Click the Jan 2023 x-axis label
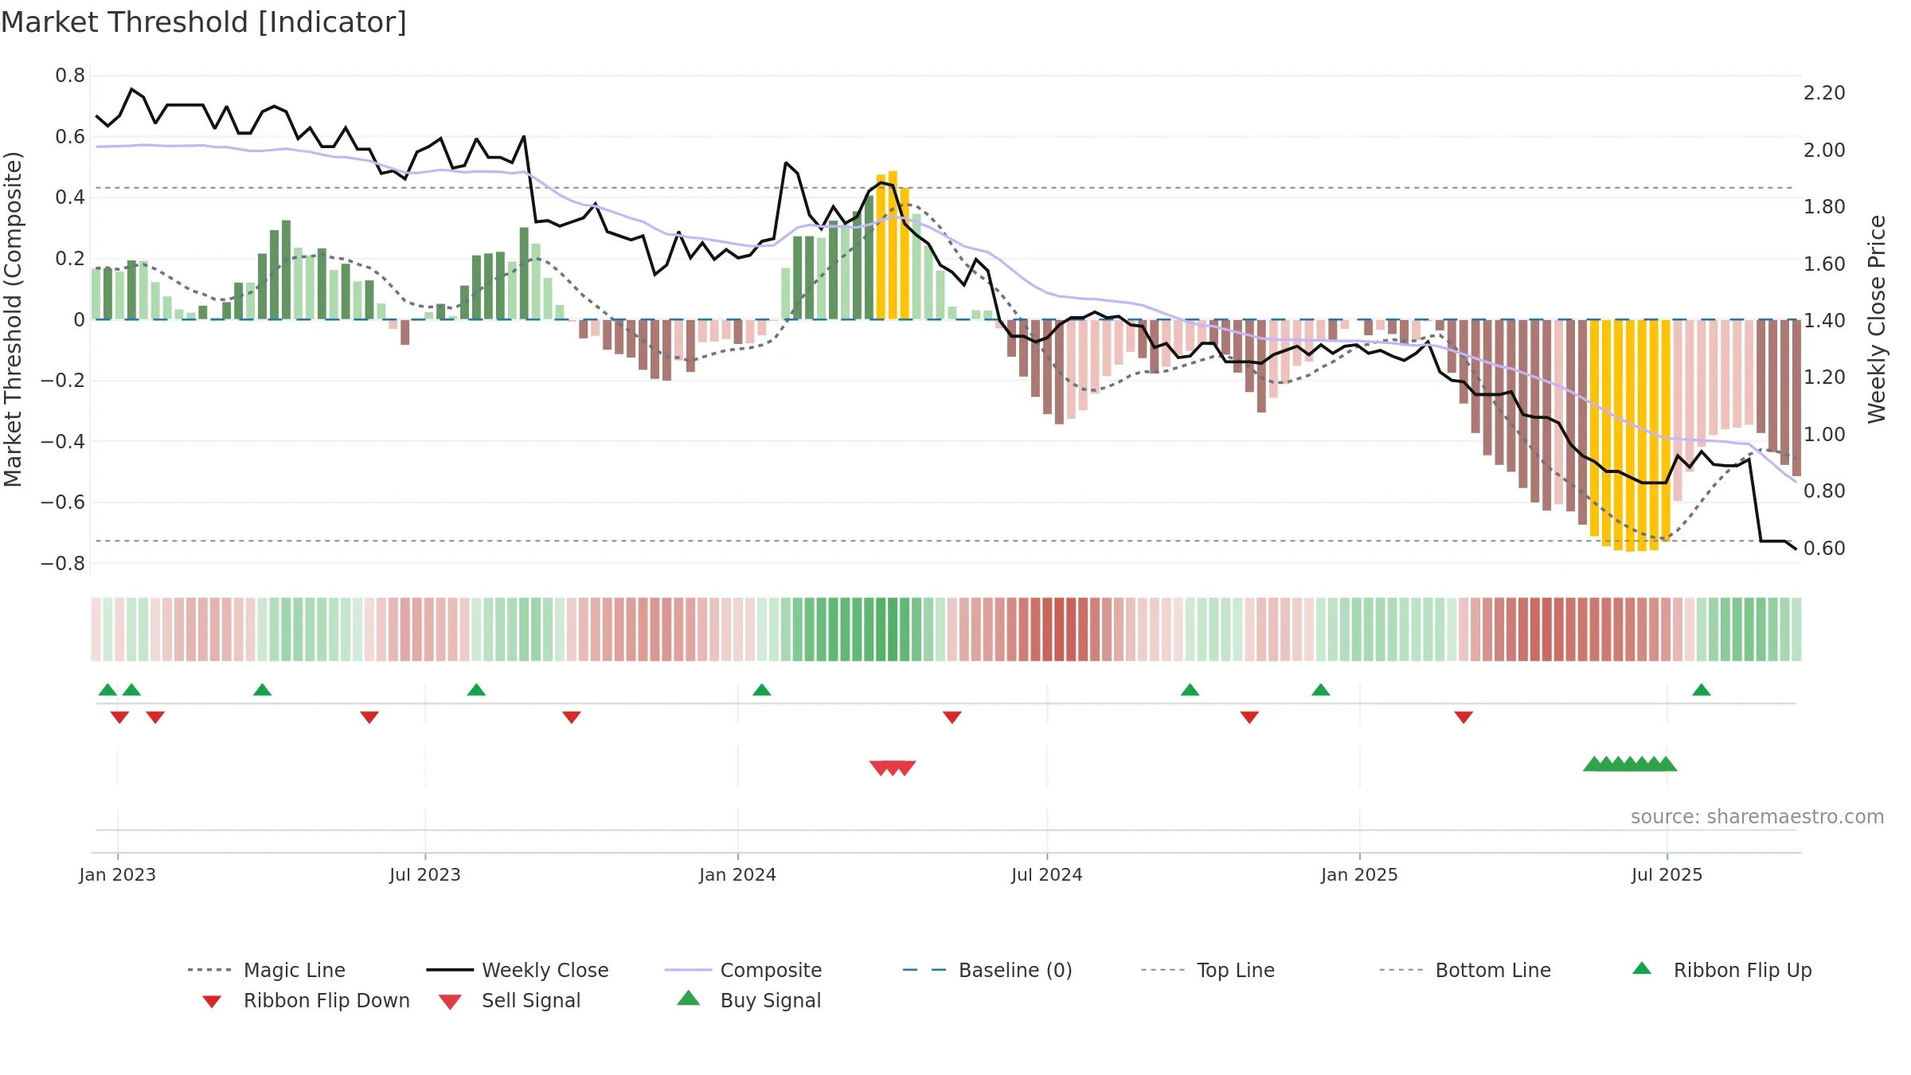 click(x=118, y=874)
